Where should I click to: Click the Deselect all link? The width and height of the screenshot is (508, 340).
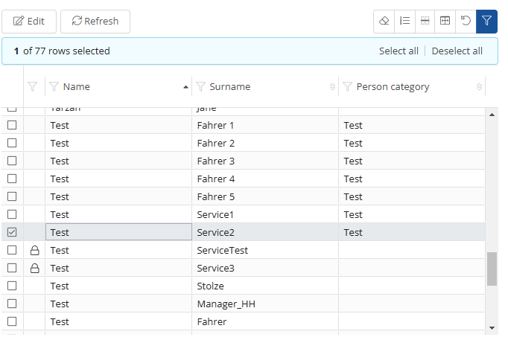coord(457,51)
